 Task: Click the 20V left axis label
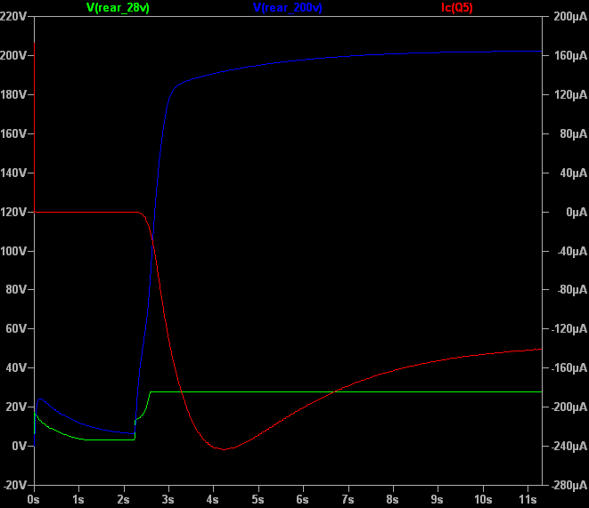pyautogui.click(x=16, y=407)
